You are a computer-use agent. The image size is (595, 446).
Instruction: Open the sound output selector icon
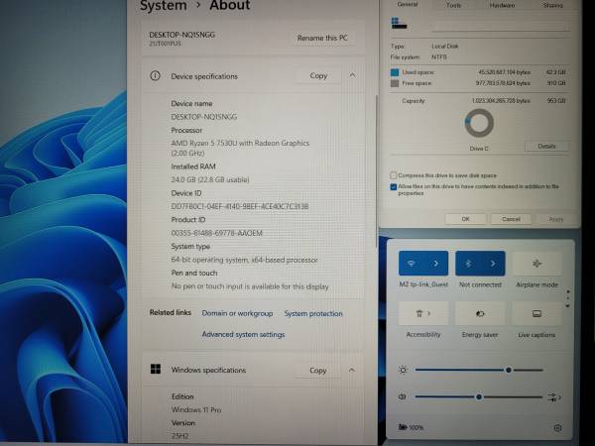click(552, 396)
